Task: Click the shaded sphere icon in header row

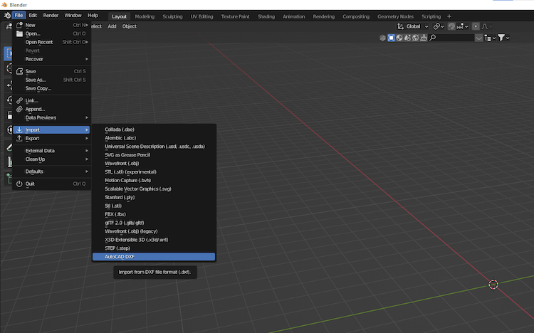Action: tap(399, 38)
